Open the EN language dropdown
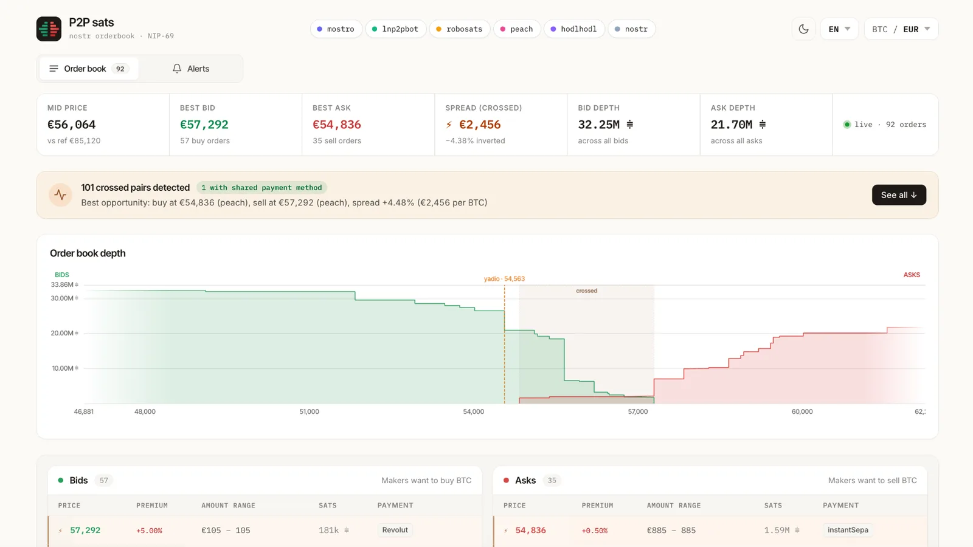The image size is (973, 547). 839,29
